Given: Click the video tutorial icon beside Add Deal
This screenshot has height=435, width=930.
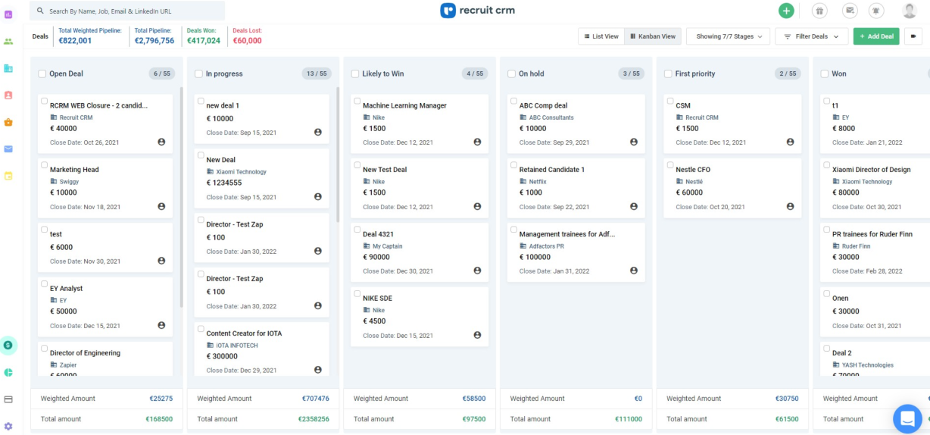Looking at the screenshot, I should click(x=913, y=36).
